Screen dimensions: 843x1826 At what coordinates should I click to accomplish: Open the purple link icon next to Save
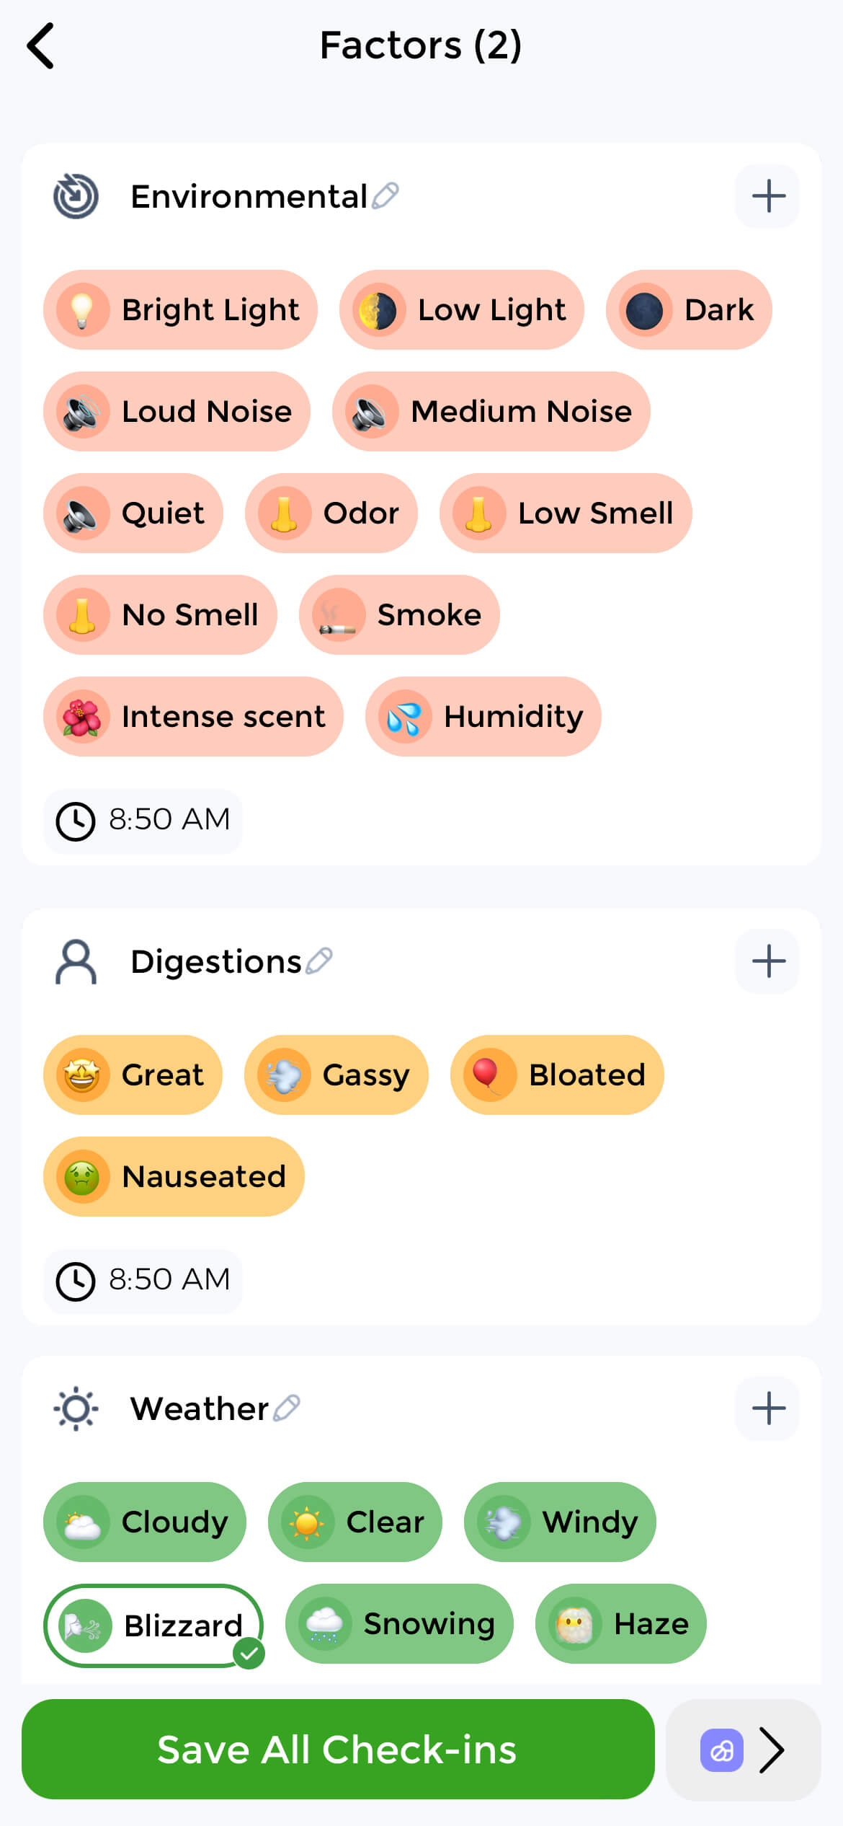[x=722, y=1750]
